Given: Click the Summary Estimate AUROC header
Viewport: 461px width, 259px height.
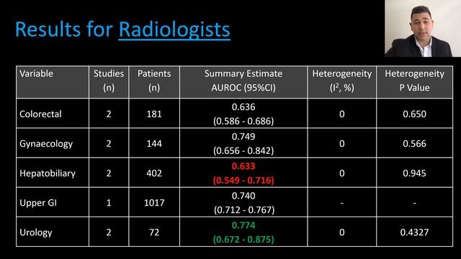Looking at the screenshot, I should click(x=243, y=82).
